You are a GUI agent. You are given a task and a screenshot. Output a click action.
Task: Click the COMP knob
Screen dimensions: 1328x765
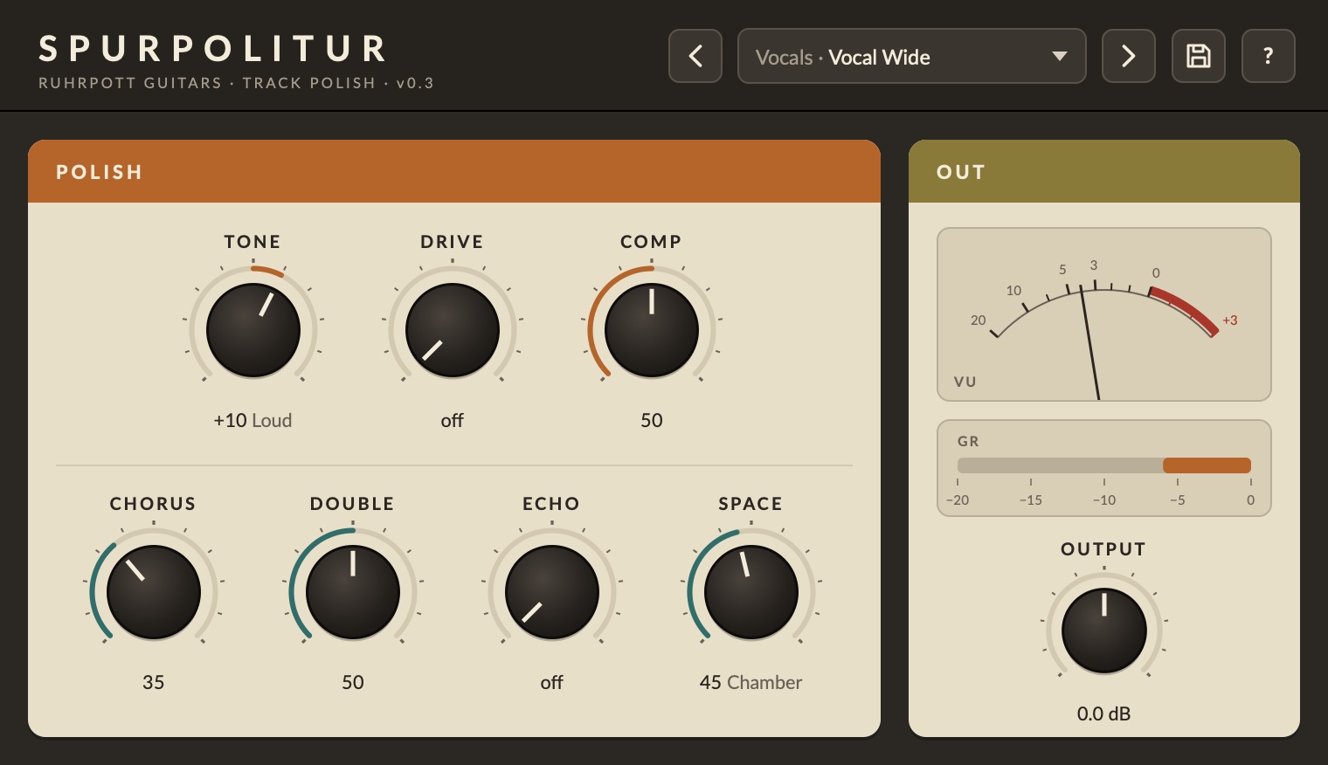click(x=652, y=330)
